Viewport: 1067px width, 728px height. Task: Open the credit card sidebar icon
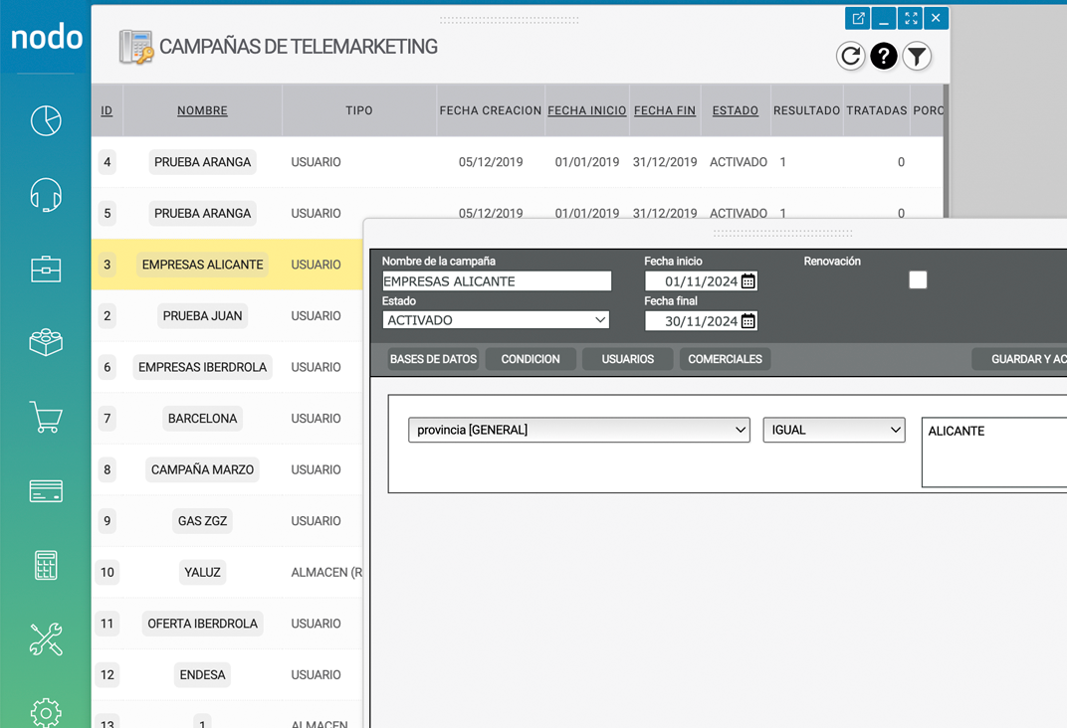46,490
